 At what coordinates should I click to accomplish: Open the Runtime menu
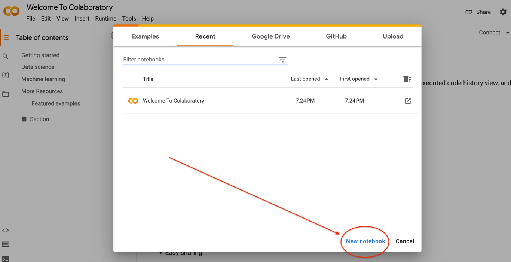point(105,18)
